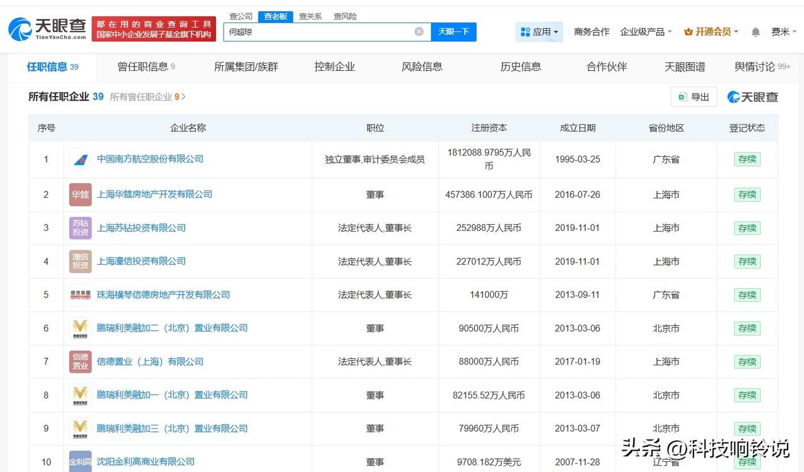Open 信德置业（上海）有限公司 link

(150, 362)
